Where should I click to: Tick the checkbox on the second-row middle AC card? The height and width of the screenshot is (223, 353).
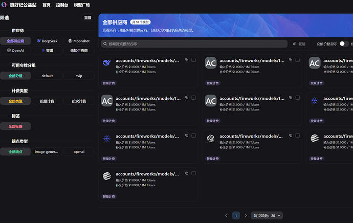297,98
